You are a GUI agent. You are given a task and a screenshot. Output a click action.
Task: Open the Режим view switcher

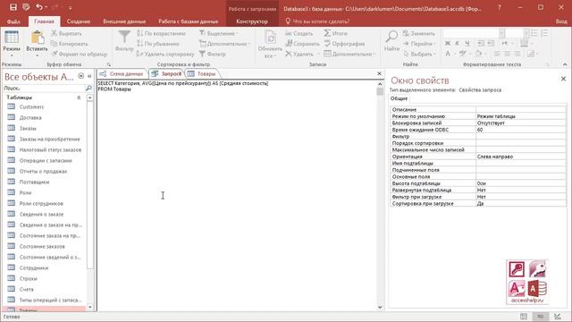(12, 45)
